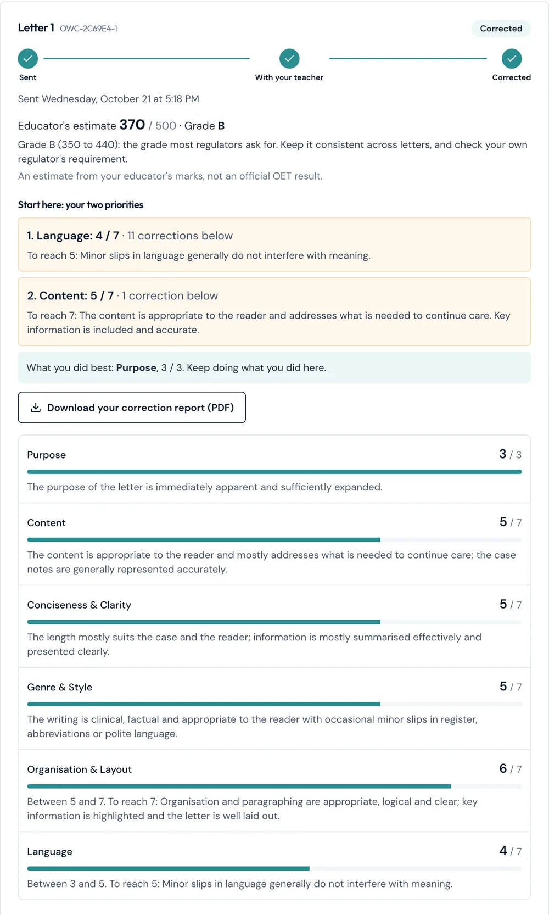Screen dimensions: 549x915
Task: Click the OWC-2C69E4-1 letter ID
Action: coord(88,29)
